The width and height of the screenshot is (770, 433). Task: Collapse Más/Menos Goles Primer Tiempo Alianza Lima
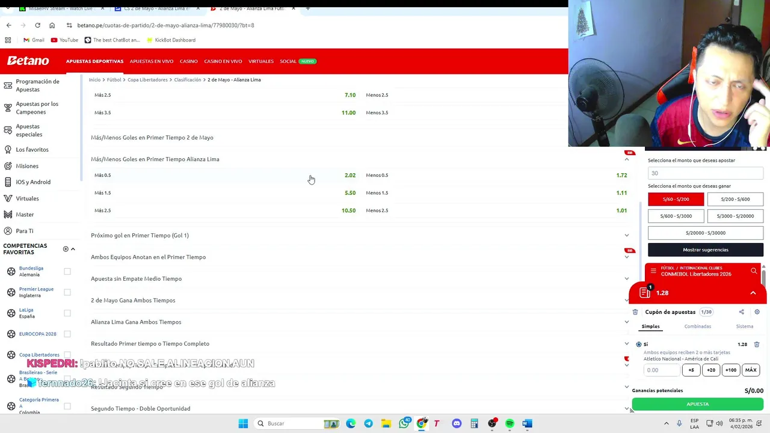pos(626,159)
